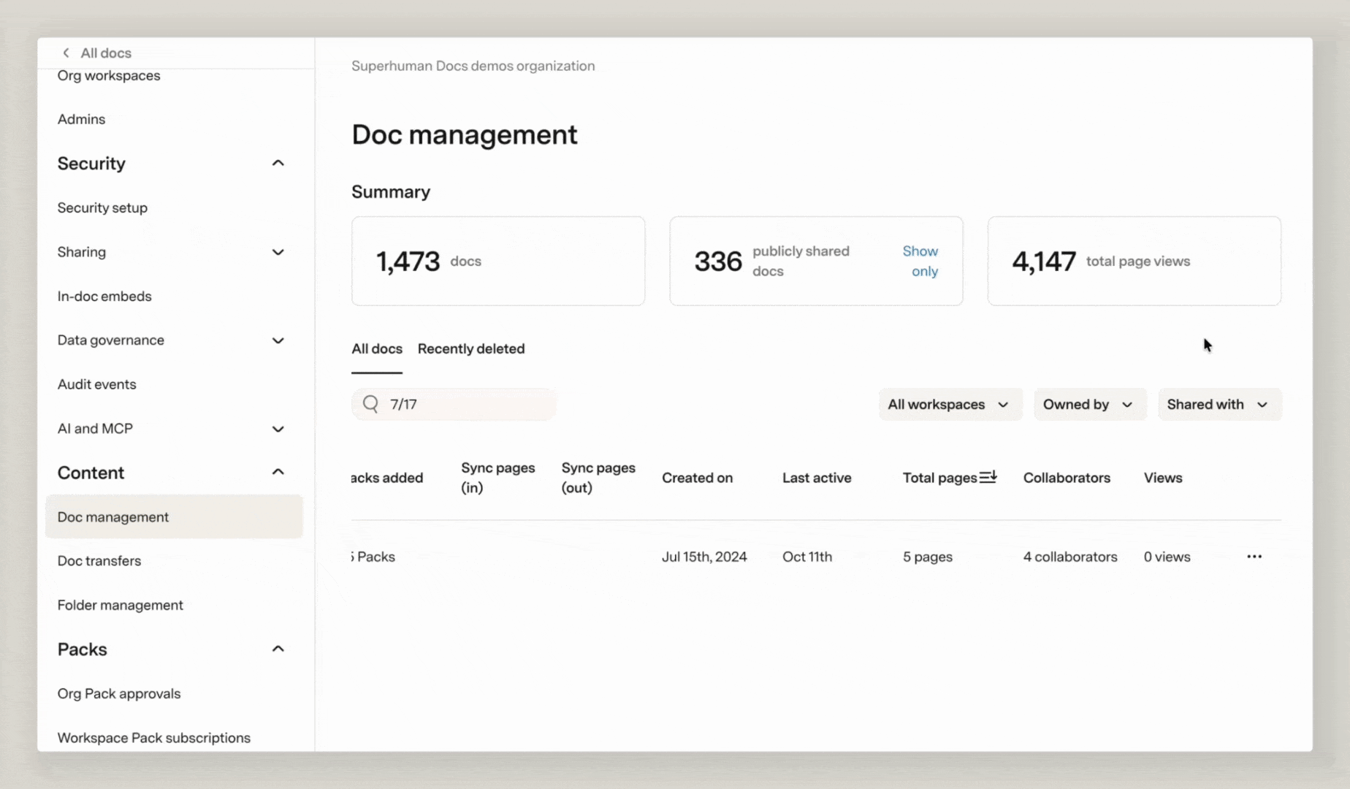
Task: Click Show only publicly shared docs link
Action: [x=920, y=261]
